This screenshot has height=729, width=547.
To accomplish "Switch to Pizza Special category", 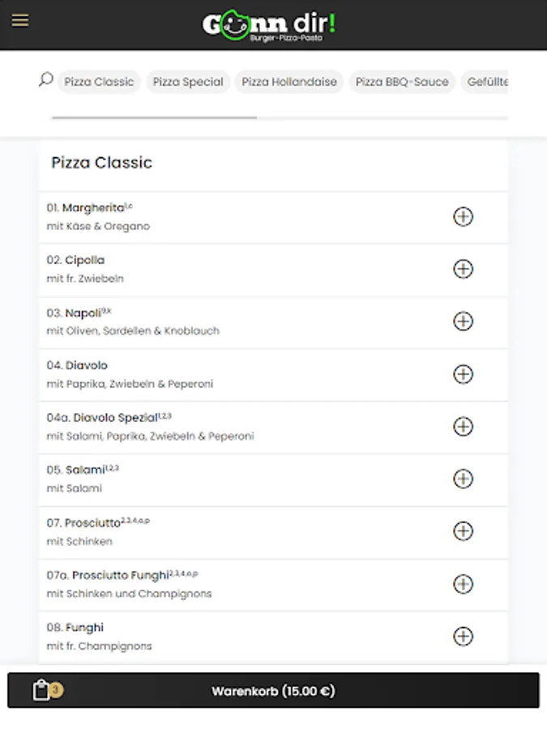I will 188,82.
